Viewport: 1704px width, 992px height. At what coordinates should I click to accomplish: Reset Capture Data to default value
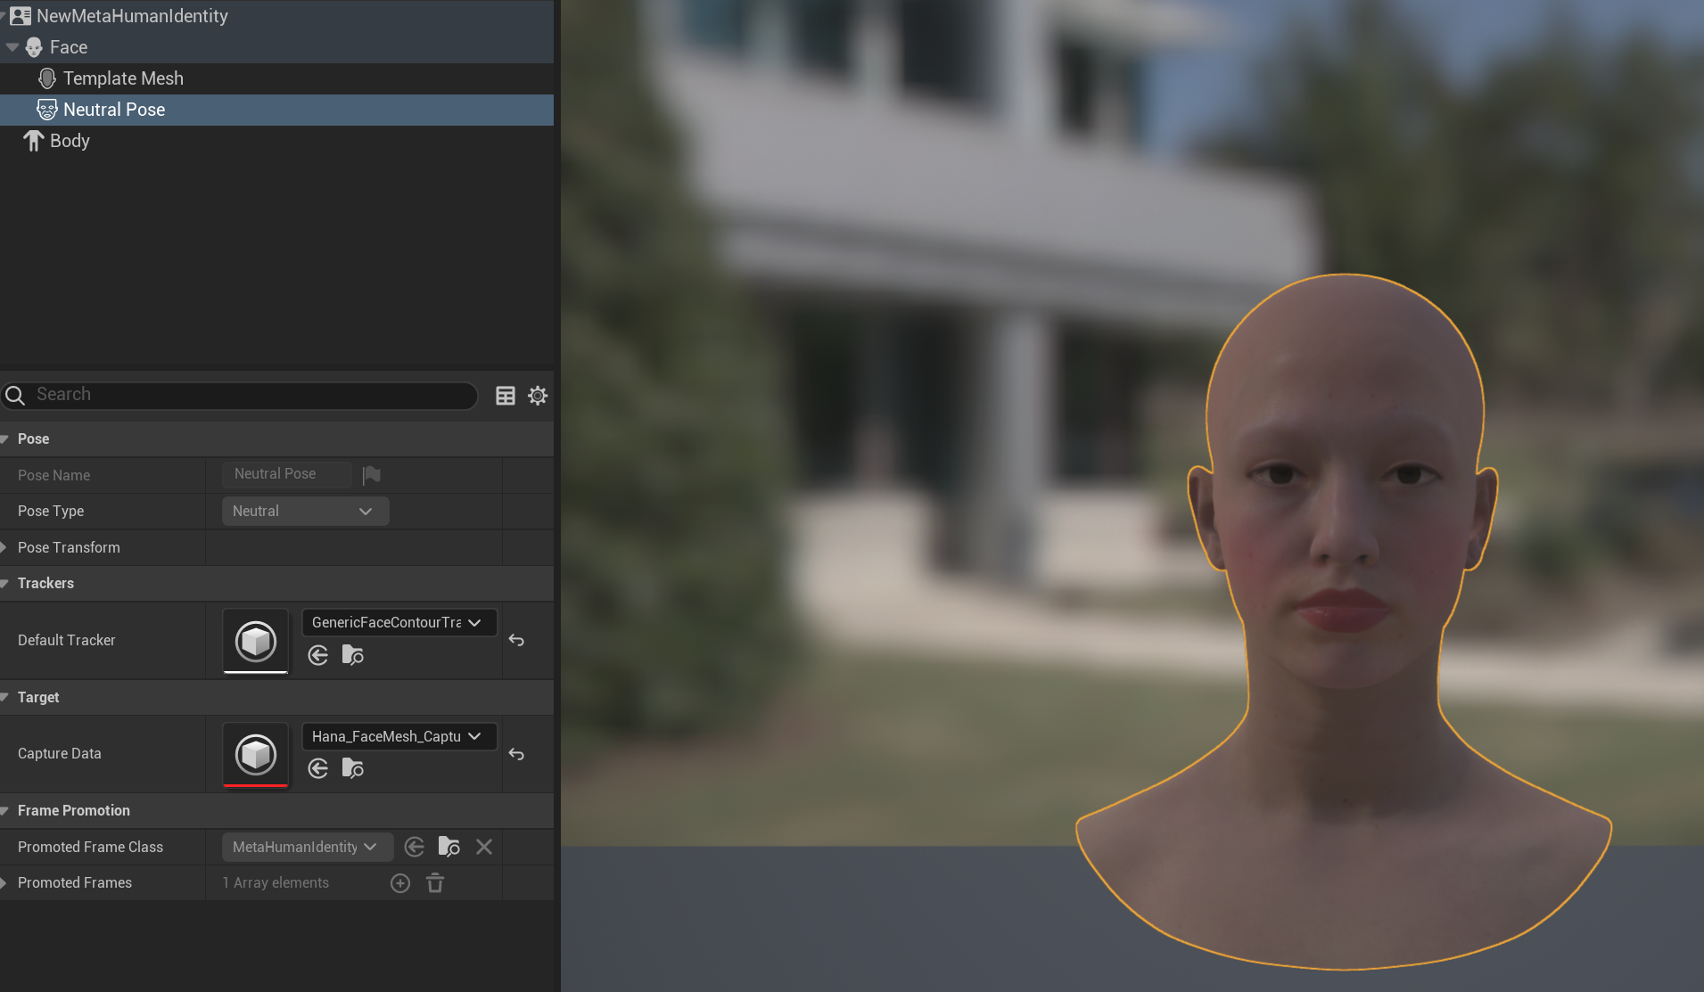tap(516, 754)
